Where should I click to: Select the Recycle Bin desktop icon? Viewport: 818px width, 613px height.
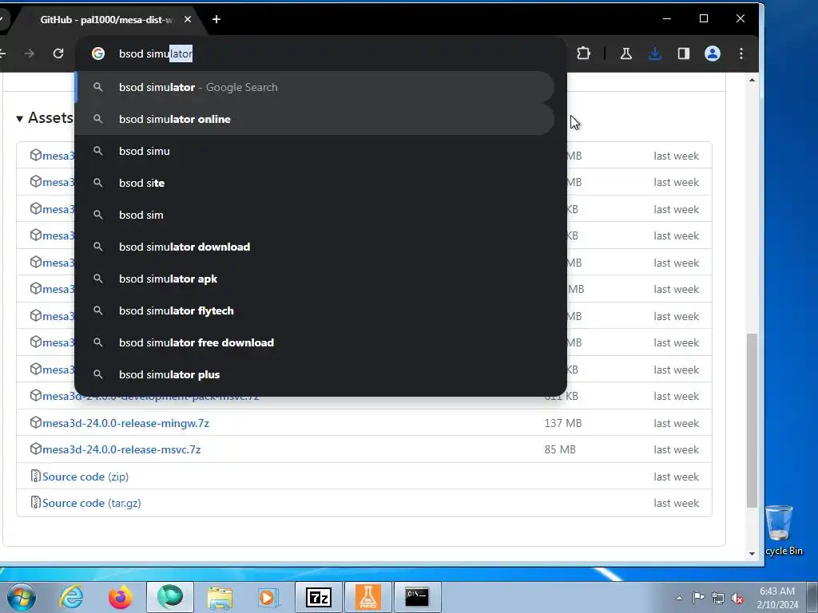click(x=783, y=530)
